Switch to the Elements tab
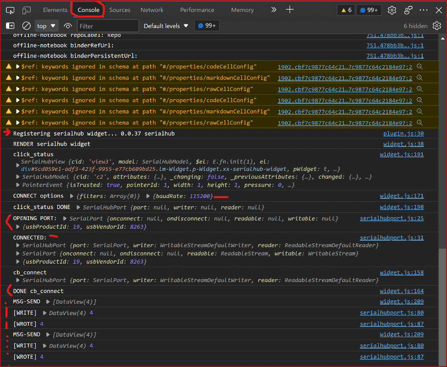 (x=55, y=10)
